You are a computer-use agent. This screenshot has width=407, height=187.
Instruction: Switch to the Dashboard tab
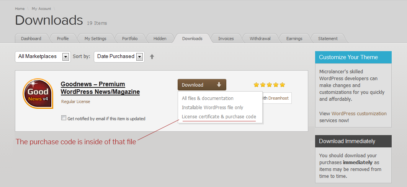31,39
